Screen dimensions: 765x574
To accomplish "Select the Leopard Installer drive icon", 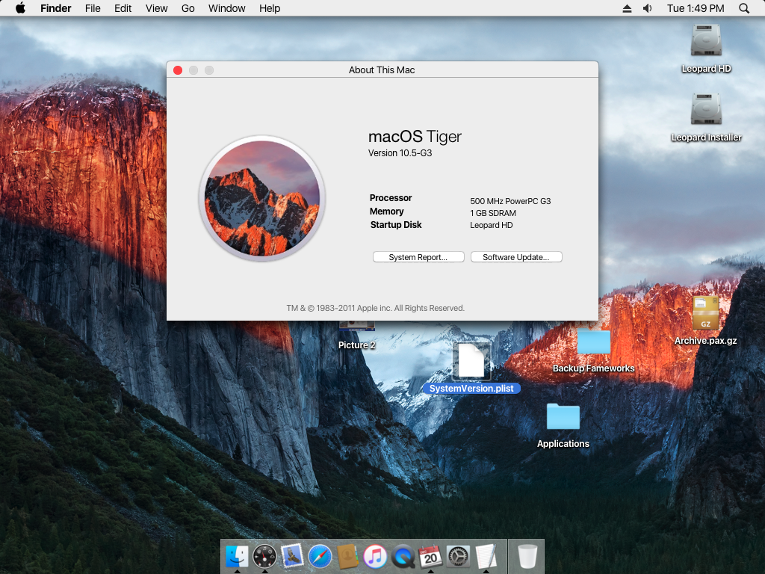I will coord(706,109).
